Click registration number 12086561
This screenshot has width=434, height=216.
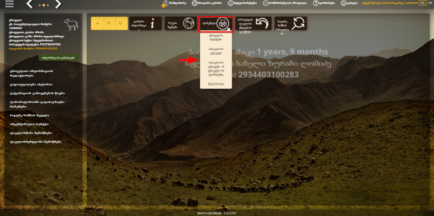click(16, 28)
